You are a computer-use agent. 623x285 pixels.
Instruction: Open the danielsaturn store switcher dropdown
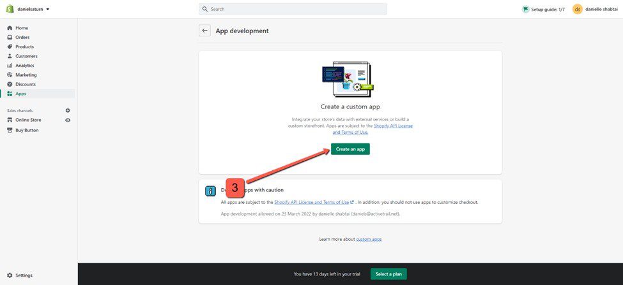point(33,10)
